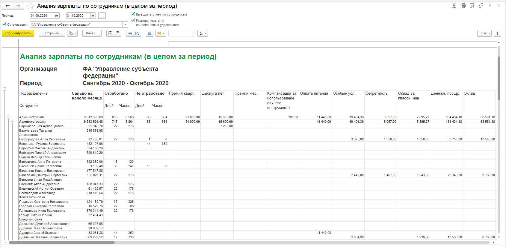Open print preview from the title bar
The height and width of the screenshot is (247, 506).
(x=472, y=6)
